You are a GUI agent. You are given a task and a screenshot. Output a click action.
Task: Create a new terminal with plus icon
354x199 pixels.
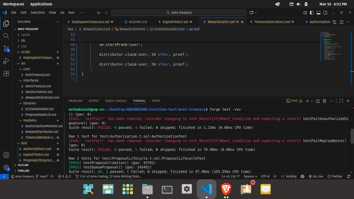tap(307, 101)
